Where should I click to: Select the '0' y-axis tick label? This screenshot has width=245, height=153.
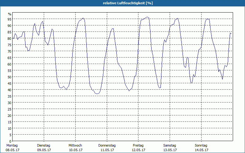click(x=10, y=141)
